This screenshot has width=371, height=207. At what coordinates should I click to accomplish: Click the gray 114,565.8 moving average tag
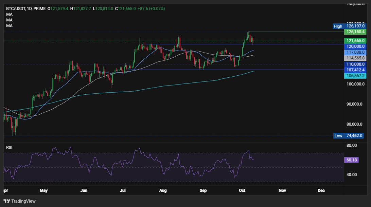[355, 58]
